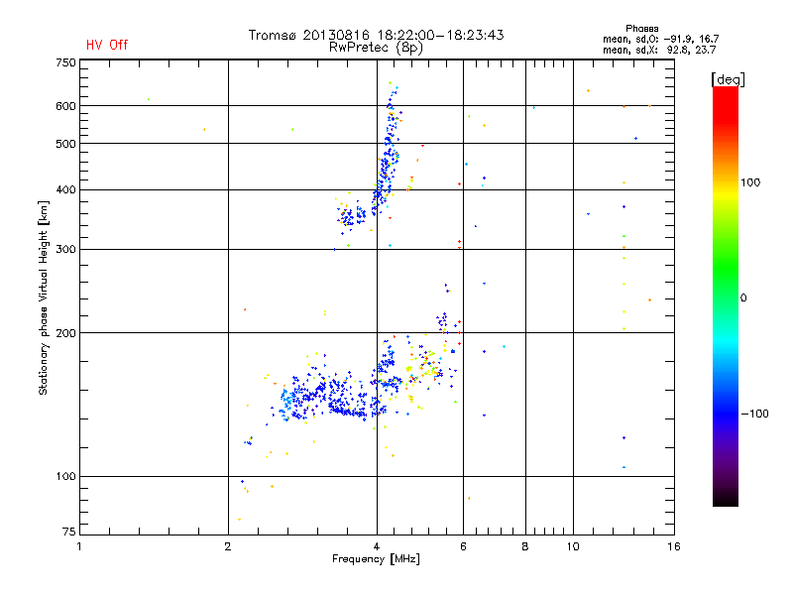Click the y-axis tick label "750"
The image size is (793, 595).
tap(65, 62)
